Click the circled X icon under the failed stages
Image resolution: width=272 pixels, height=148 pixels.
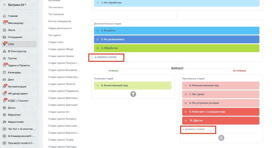click(x=221, y=138)
